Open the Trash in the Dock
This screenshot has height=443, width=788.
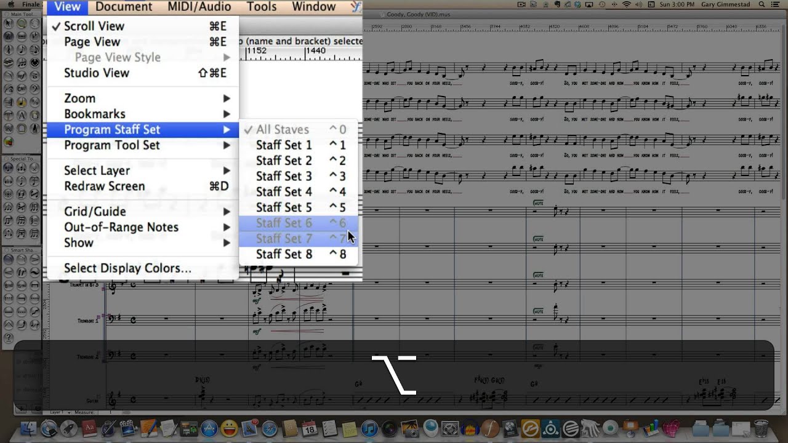click(x=762, y=428)
